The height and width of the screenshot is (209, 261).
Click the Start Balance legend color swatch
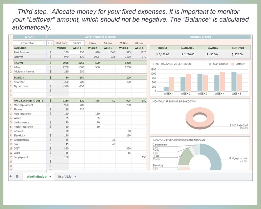click(x=210, y=64)
